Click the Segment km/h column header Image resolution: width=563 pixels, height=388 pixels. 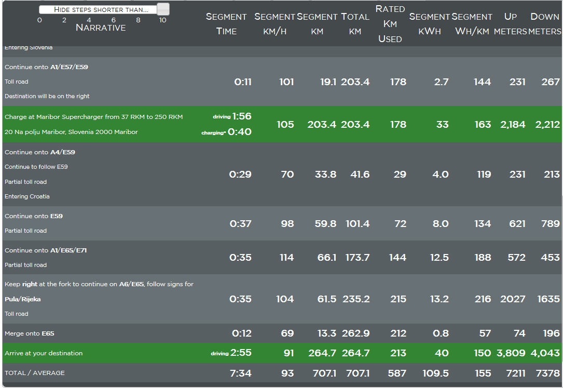(274, 24)
